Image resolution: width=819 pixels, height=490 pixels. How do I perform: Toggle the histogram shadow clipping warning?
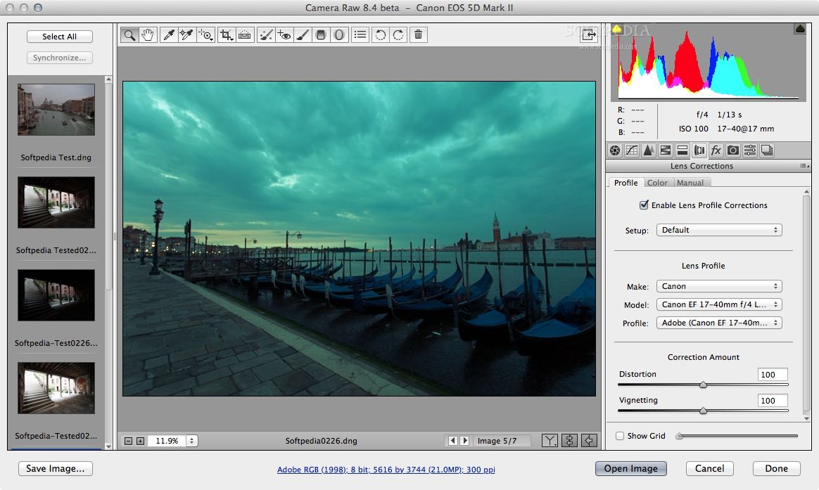tap(618, 29)
